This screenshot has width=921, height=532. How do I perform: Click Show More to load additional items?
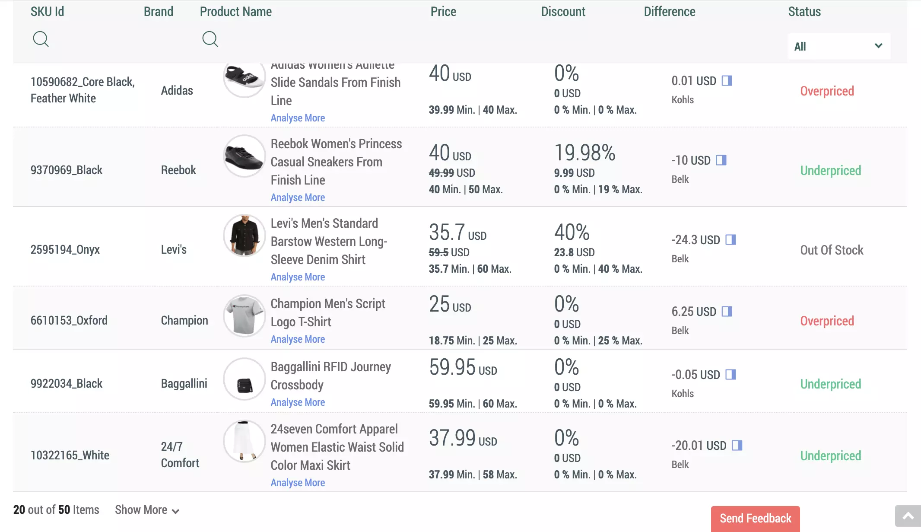[146, 510]
